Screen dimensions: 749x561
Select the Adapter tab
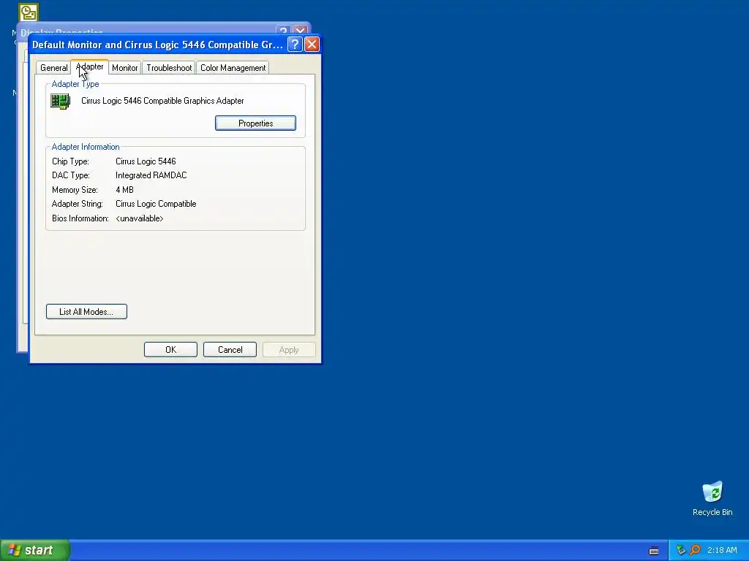[x=89, y=66]
